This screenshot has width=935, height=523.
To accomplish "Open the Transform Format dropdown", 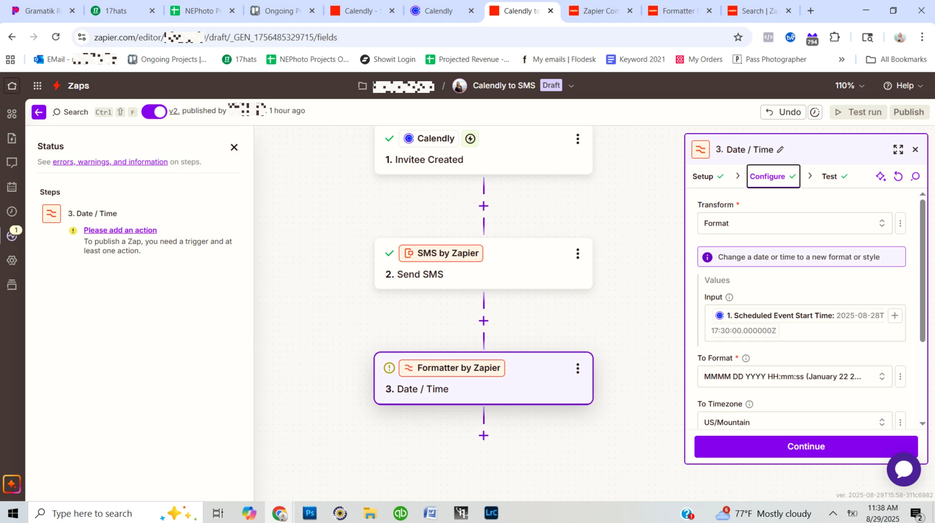I will click(x=794, y=223).
